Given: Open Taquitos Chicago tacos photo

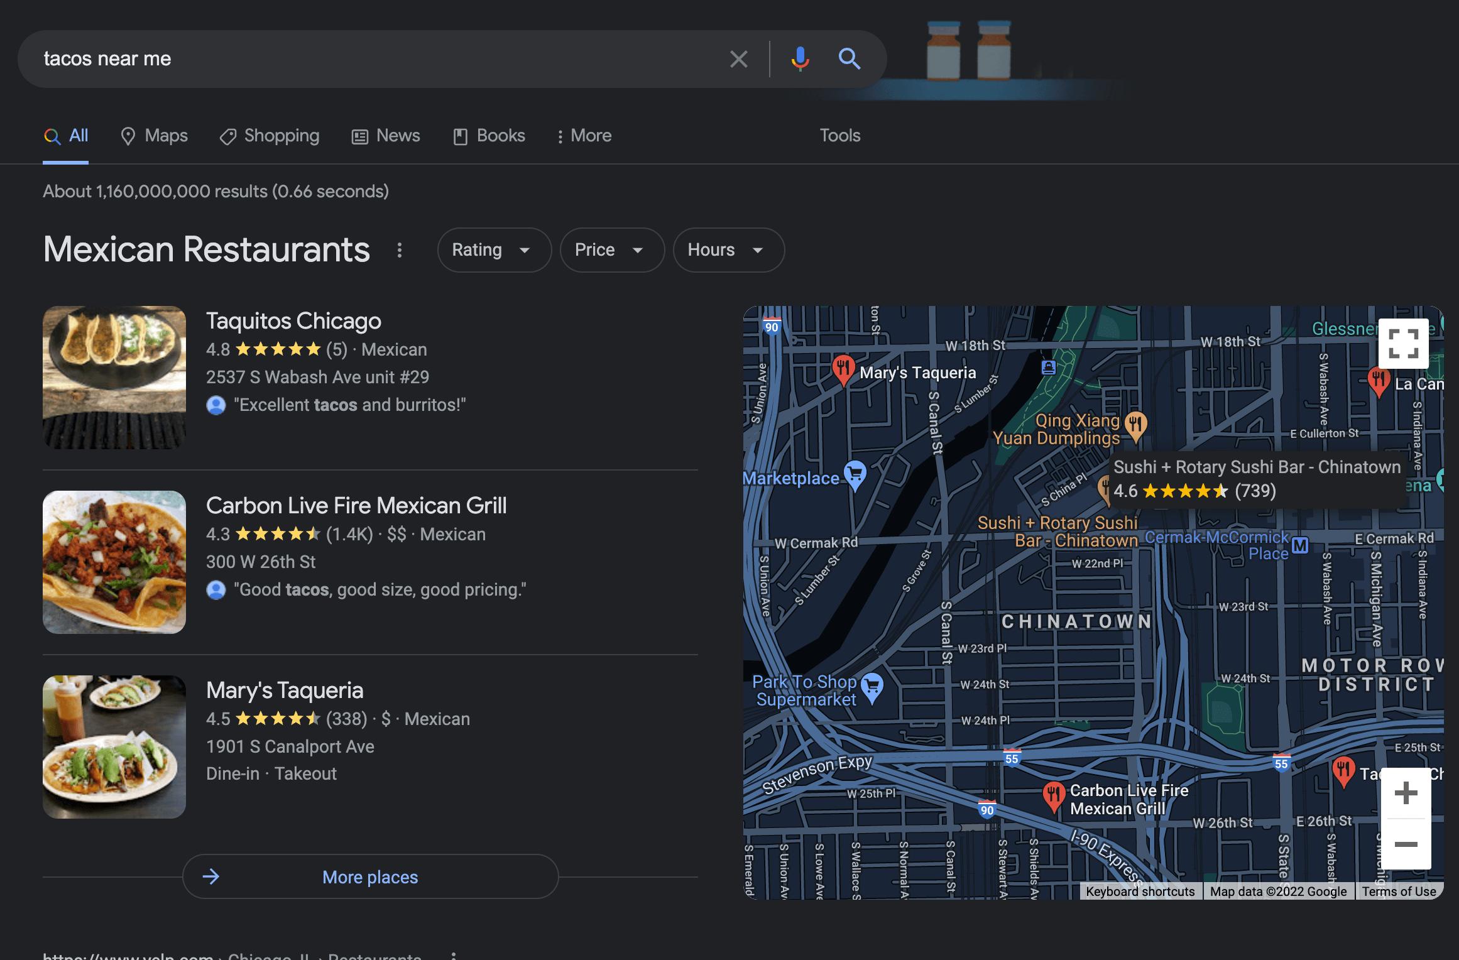Looking at the screenshot, I should (x=114, y=378).
